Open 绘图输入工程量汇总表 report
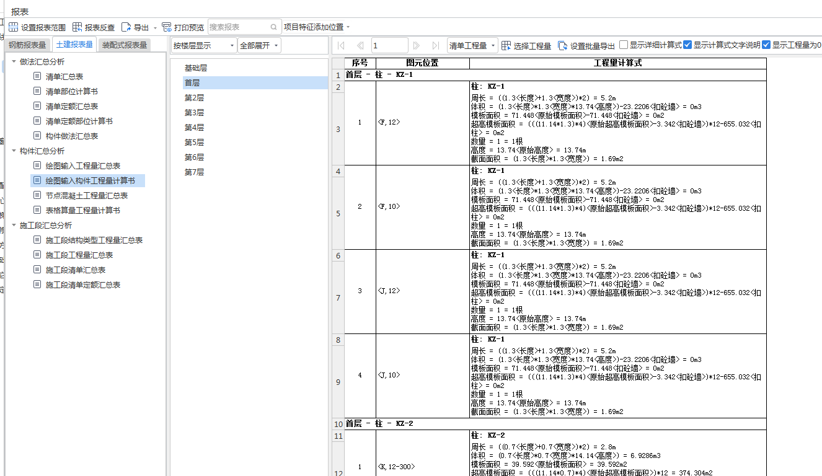This screenshot has width=822, height=476. point(83,165)
